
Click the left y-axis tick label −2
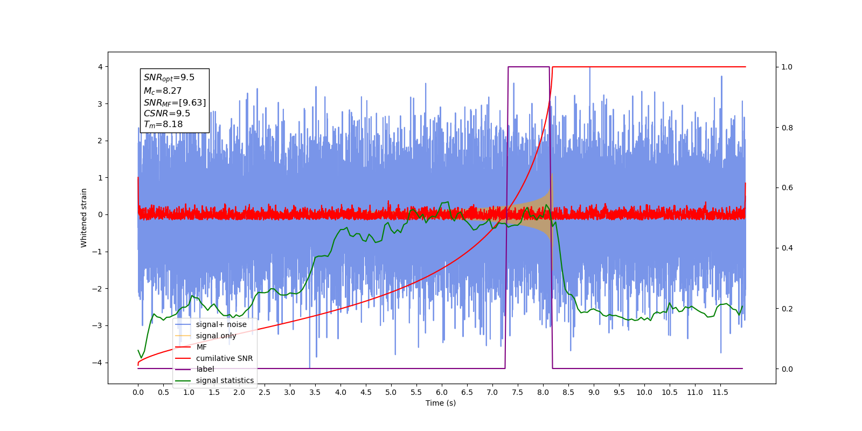tap(98, 289)
